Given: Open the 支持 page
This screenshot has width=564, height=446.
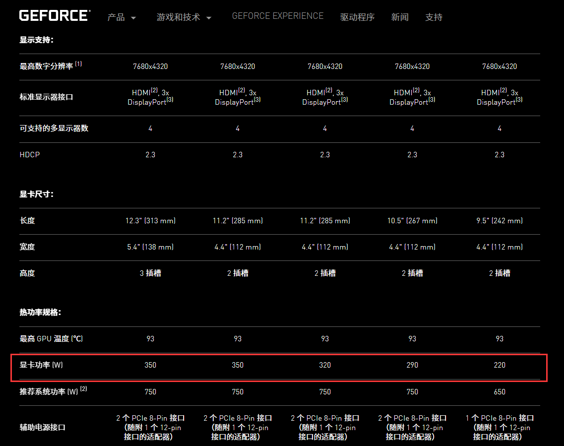Looking at the screenshot, I should 434,17.
